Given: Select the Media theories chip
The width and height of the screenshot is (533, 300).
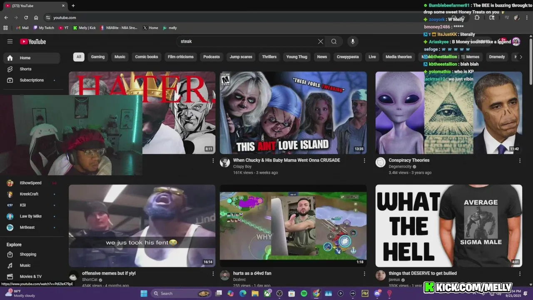Looking at the screenshot, I should pos(399,57).
